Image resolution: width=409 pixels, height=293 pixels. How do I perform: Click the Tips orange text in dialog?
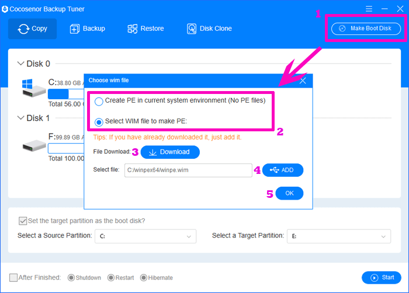(x=168, y=137)
